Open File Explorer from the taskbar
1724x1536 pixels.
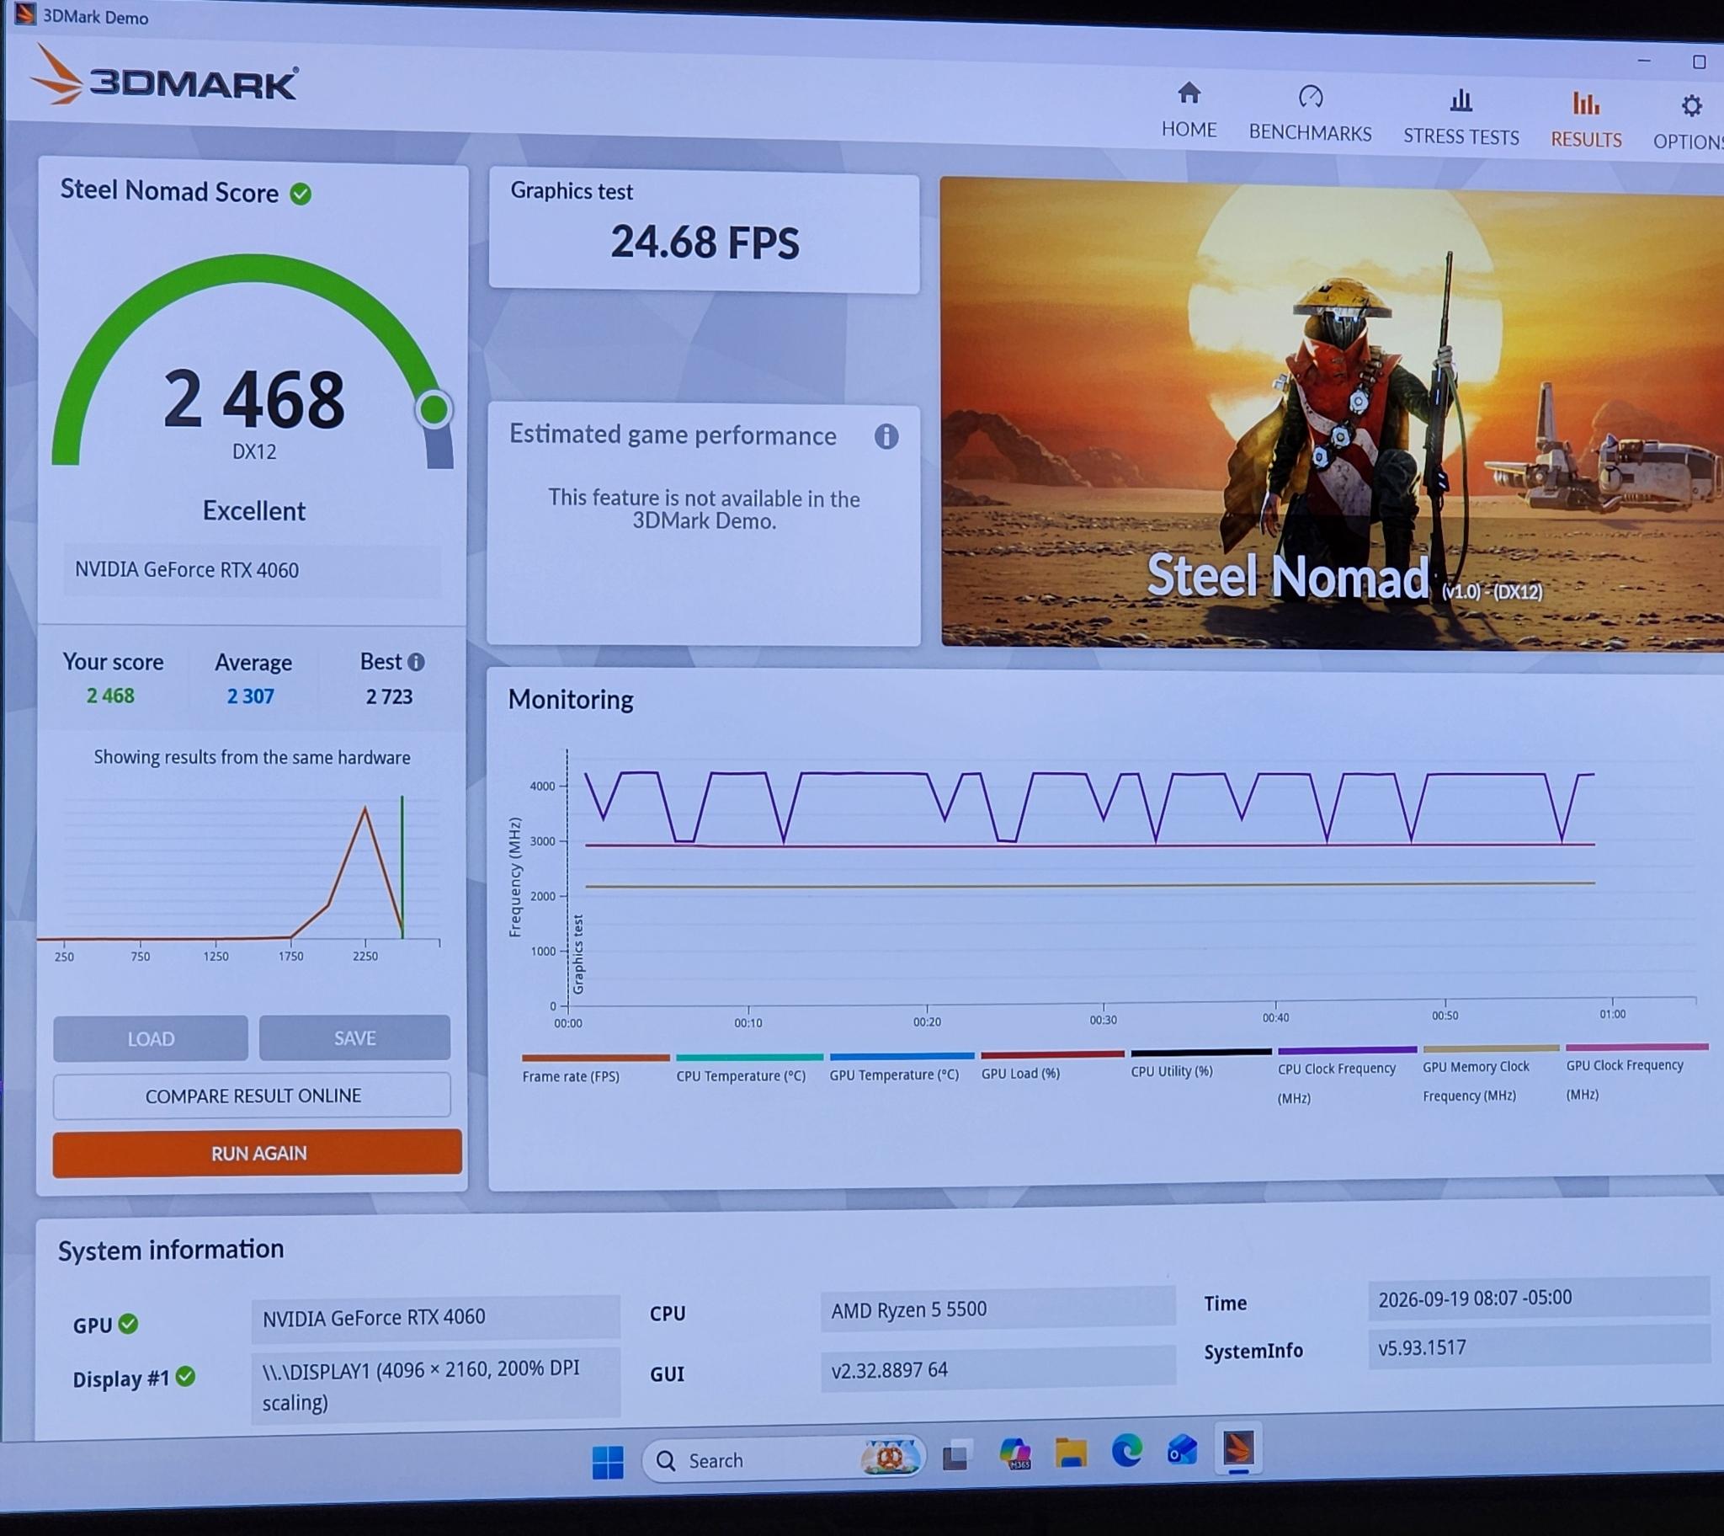1070,1453
